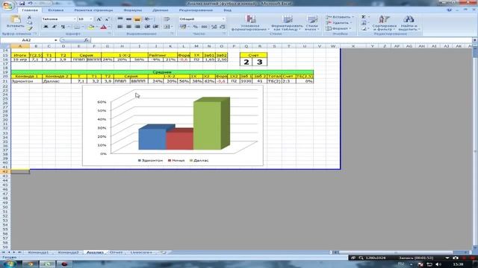Viewport: 478px width, 268px height.
Task: Switch to Данные ribbon tab
Action: tap(160, 10)
